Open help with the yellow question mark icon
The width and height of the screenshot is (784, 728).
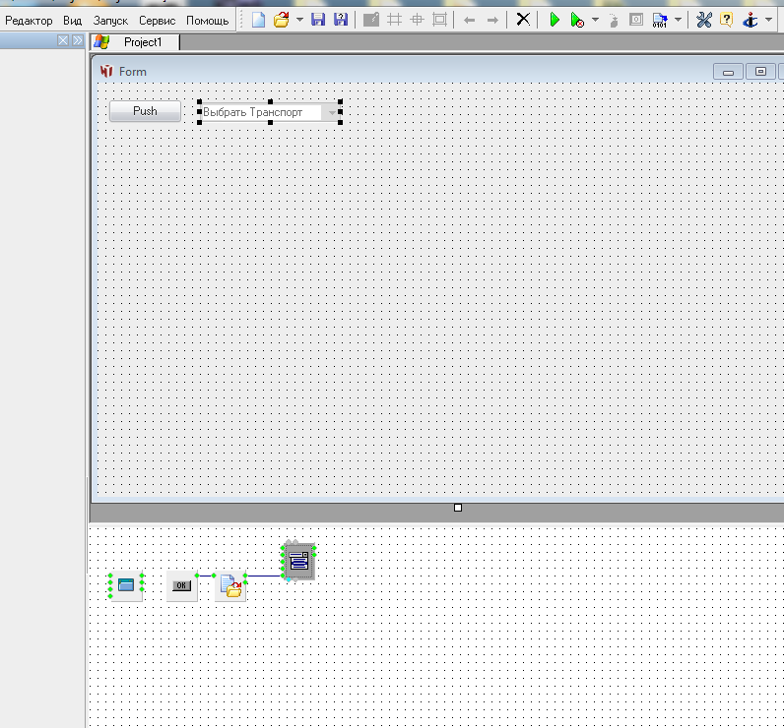[727, 20]
